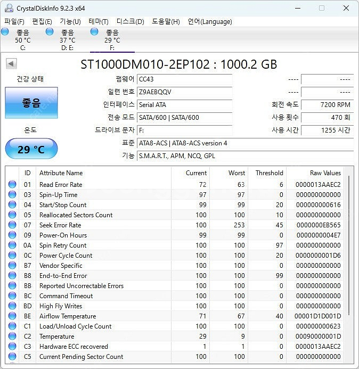The height and width of the screenshot is (369, 359).
Task: Select the Load/Unload Cycle Count raw value 000000000623
Action: [x=319, y=326]
